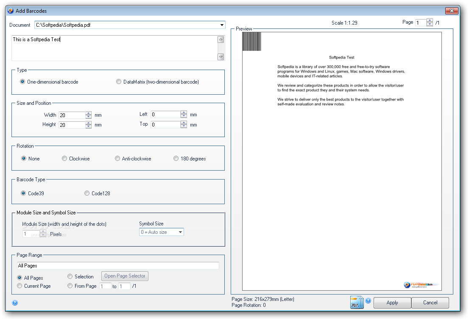469x320 pixels.
Task: Click the preview Page number field
Action: 421,23
